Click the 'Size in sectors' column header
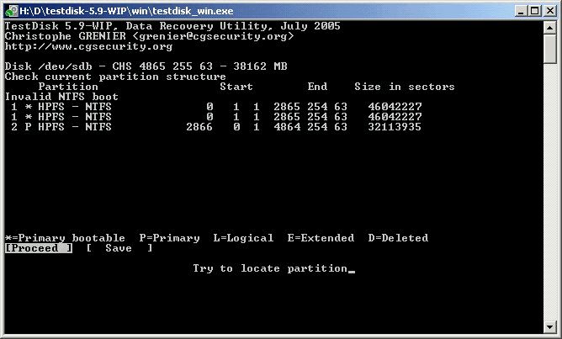 (405, 87)
